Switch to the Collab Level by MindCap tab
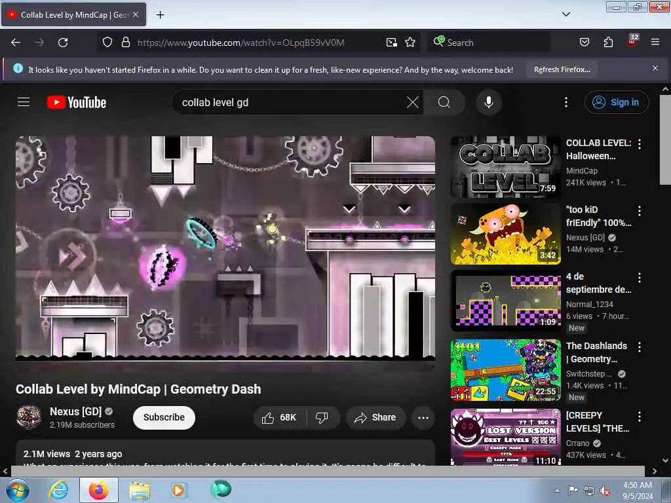 point(73,14)
